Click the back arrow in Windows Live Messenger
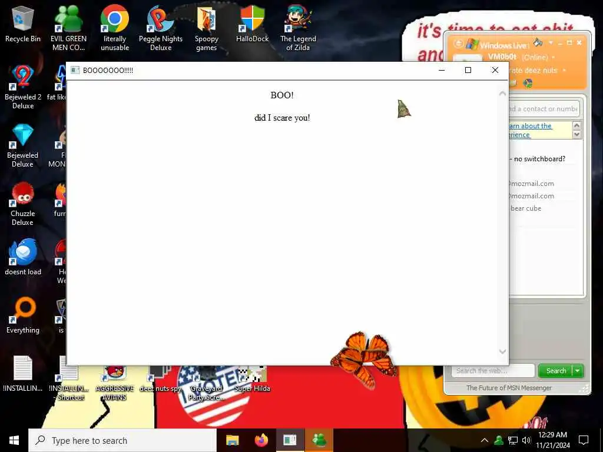Screen dimensions: 603x452 point(458,44)
